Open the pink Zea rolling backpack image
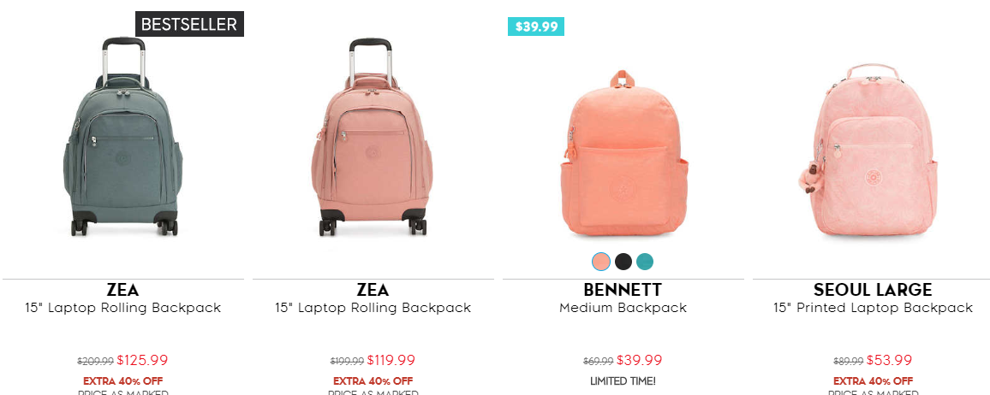This screenshot has width=990, height=395. pyautogui.click(x=373, y=139)
